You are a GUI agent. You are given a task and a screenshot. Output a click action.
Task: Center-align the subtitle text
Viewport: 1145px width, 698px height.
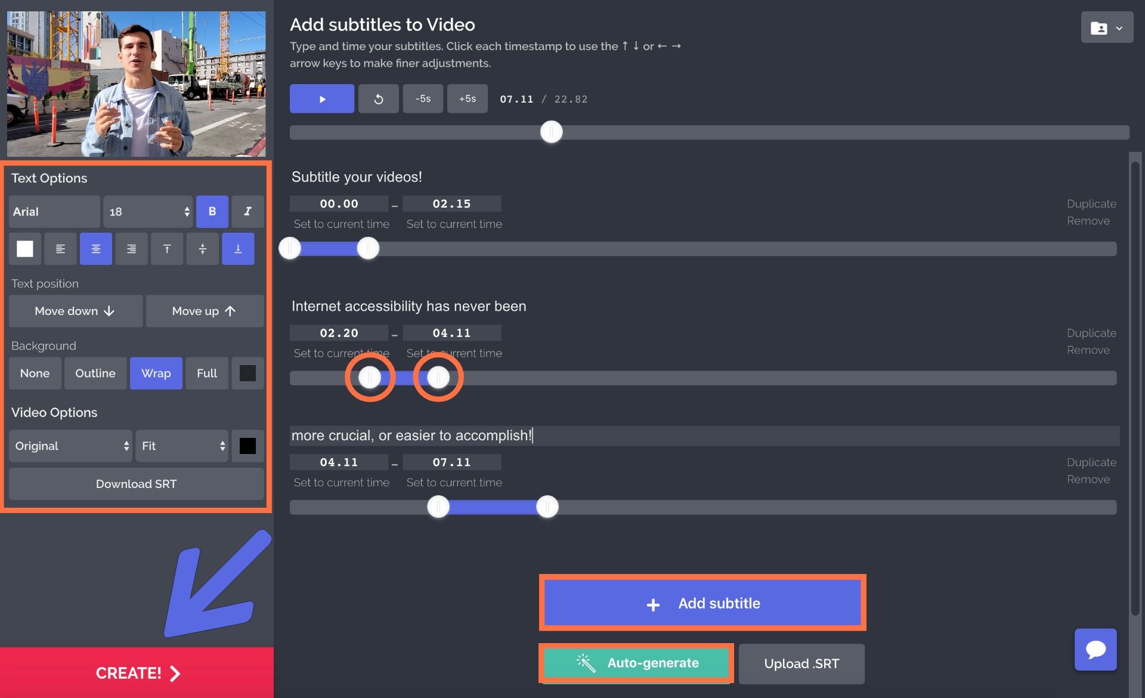[95, 249]
